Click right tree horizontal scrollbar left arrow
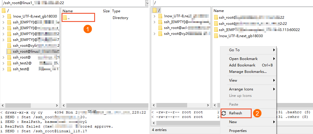The image size is (313, 134). [x=154, y=105]
